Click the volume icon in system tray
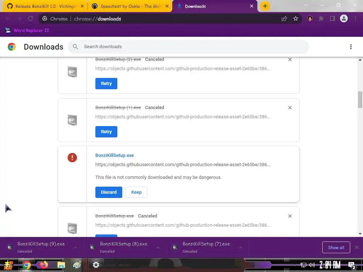The width and height of the screenshot is (363, 272). 312,265
